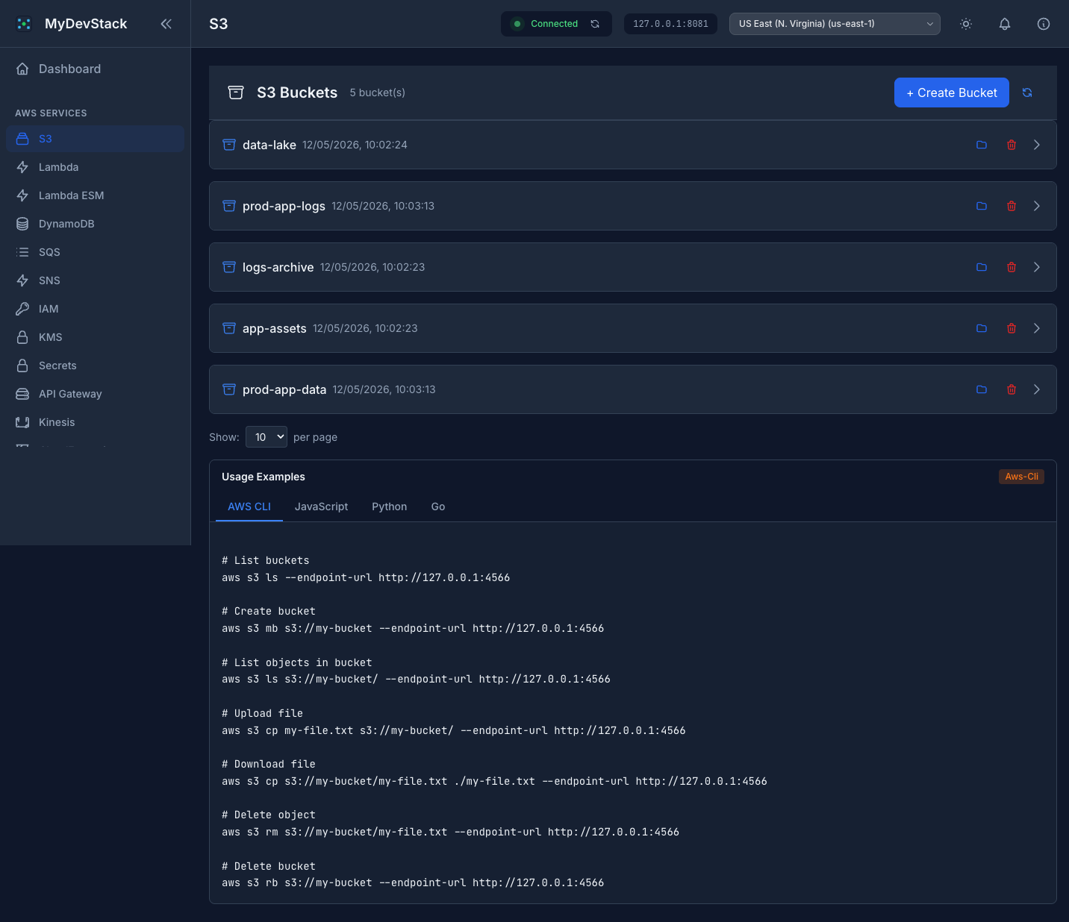Browse objects folder icon for data-lake

(982, 145)
